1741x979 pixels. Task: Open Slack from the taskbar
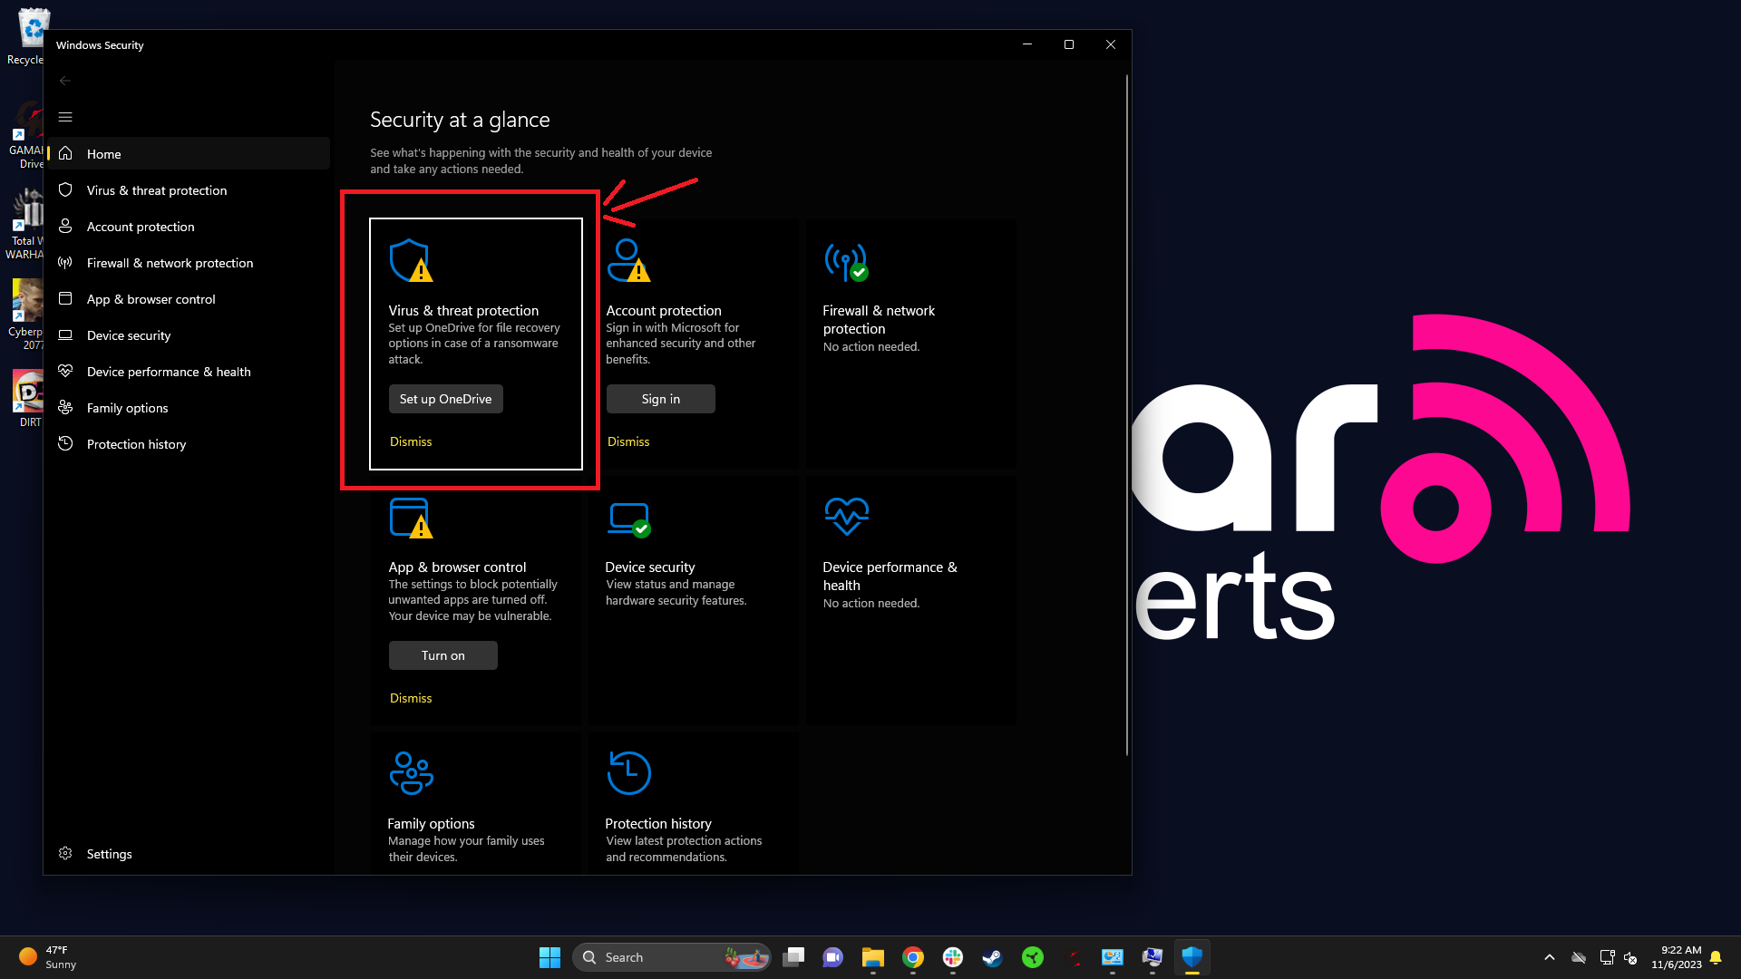click(953, 957)
